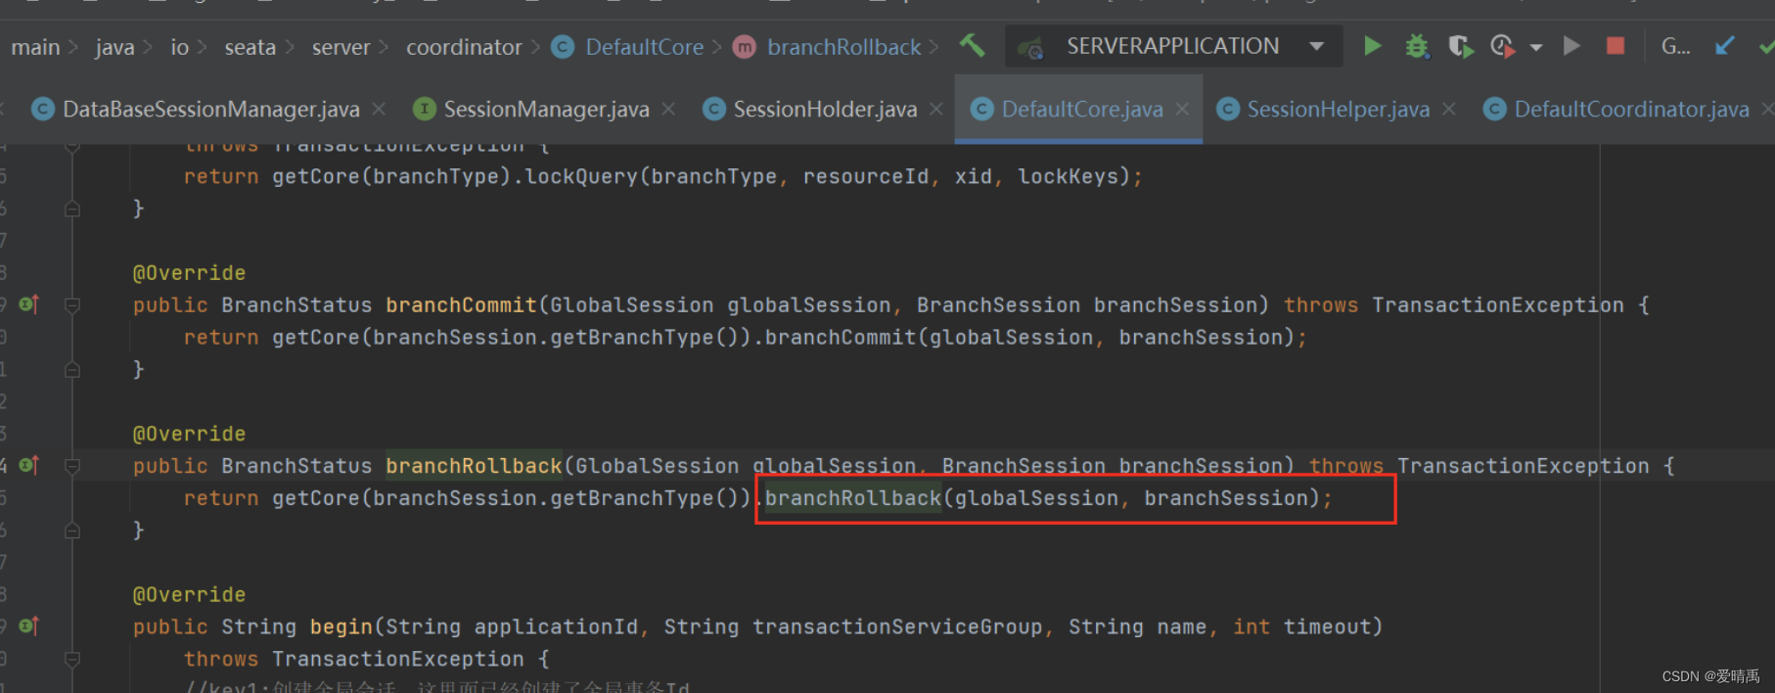The height and width of the screenshot is (693, 1775).
Task: Click the class icon in the DefaultCore breadcrumb
Action: pyautogui.click(x=563, y=47)
